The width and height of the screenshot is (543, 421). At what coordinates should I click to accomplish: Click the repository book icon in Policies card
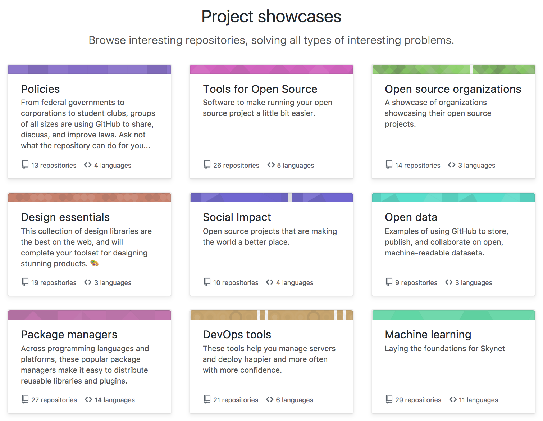25,165
